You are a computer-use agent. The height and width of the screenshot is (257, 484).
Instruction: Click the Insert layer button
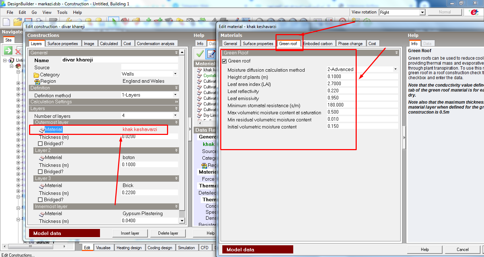(x=130, y=233)
